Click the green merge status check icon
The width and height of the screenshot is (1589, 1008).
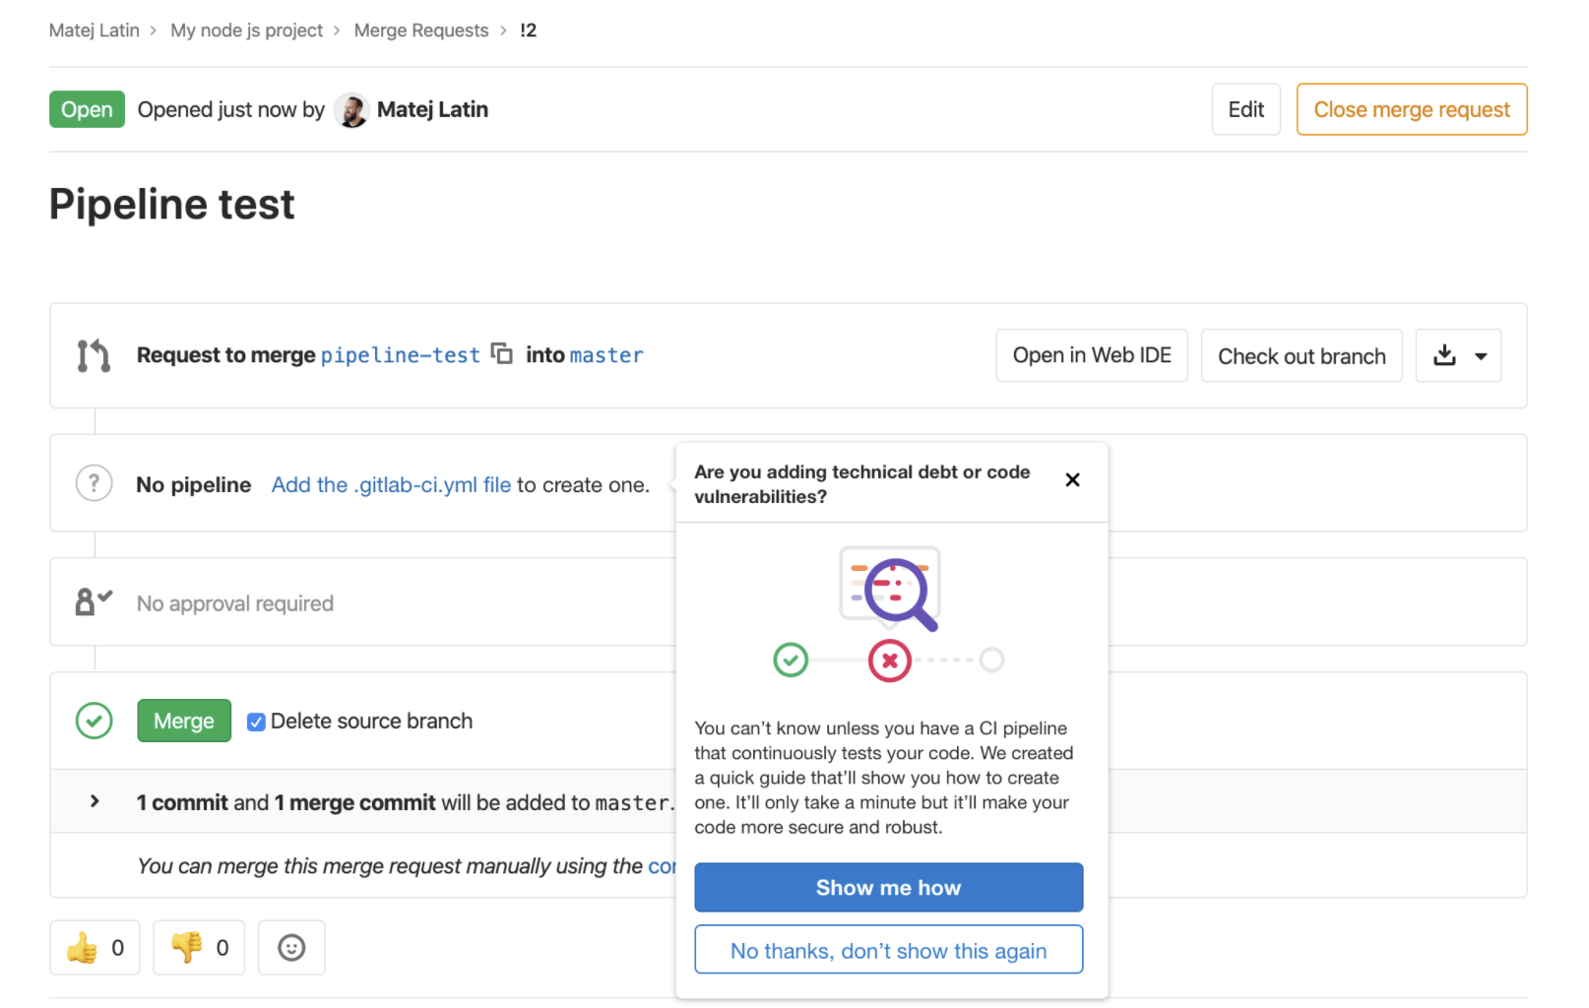pos(95,721)
